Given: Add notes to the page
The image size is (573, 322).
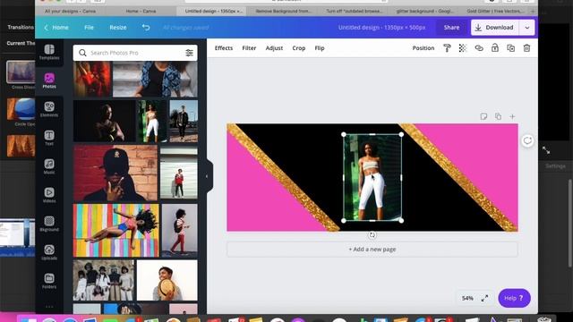Looking at the screenshot, I should [483, 116].
